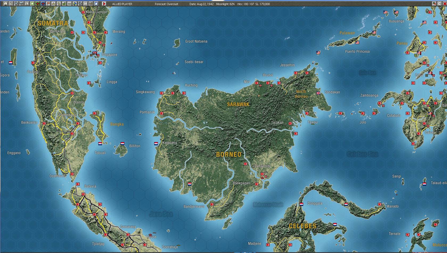447x253 pixels.
Task: Click the single yellow ship toolbar icon
Action: 53,4
